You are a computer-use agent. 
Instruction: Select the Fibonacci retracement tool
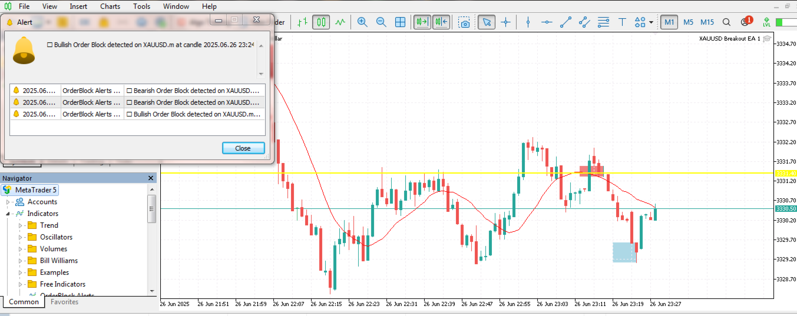[603, 22]
